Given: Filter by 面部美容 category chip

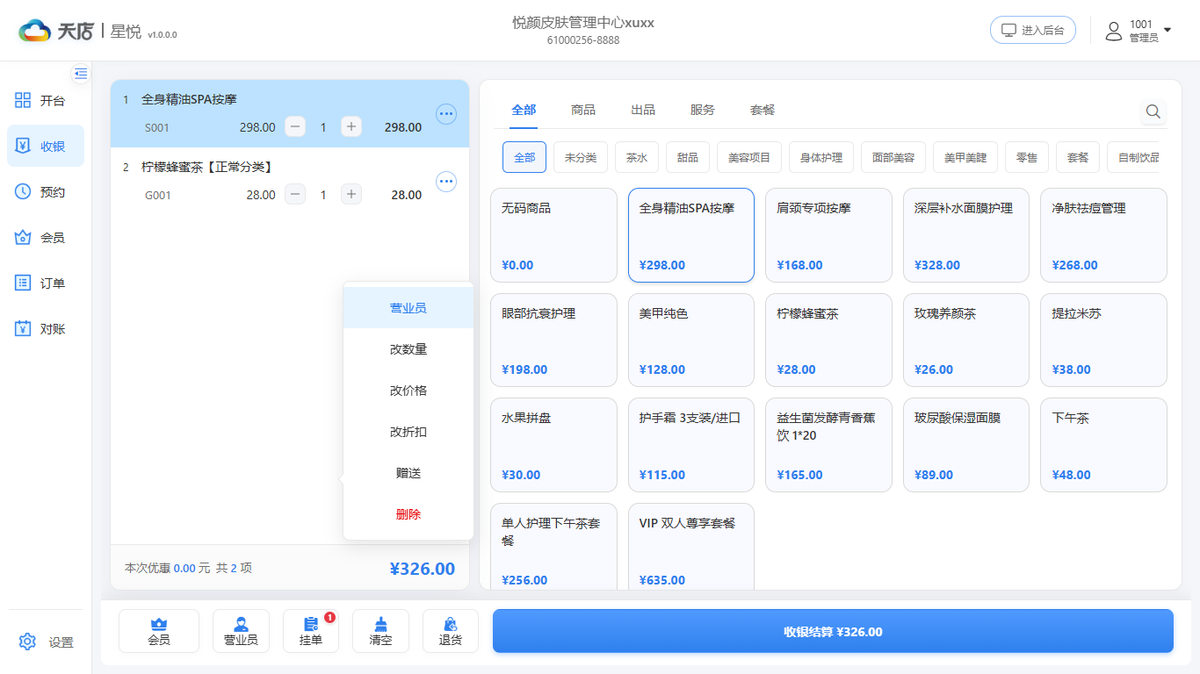Looking at the screenshot, I should pyautogui.click(x=893, y=157).
